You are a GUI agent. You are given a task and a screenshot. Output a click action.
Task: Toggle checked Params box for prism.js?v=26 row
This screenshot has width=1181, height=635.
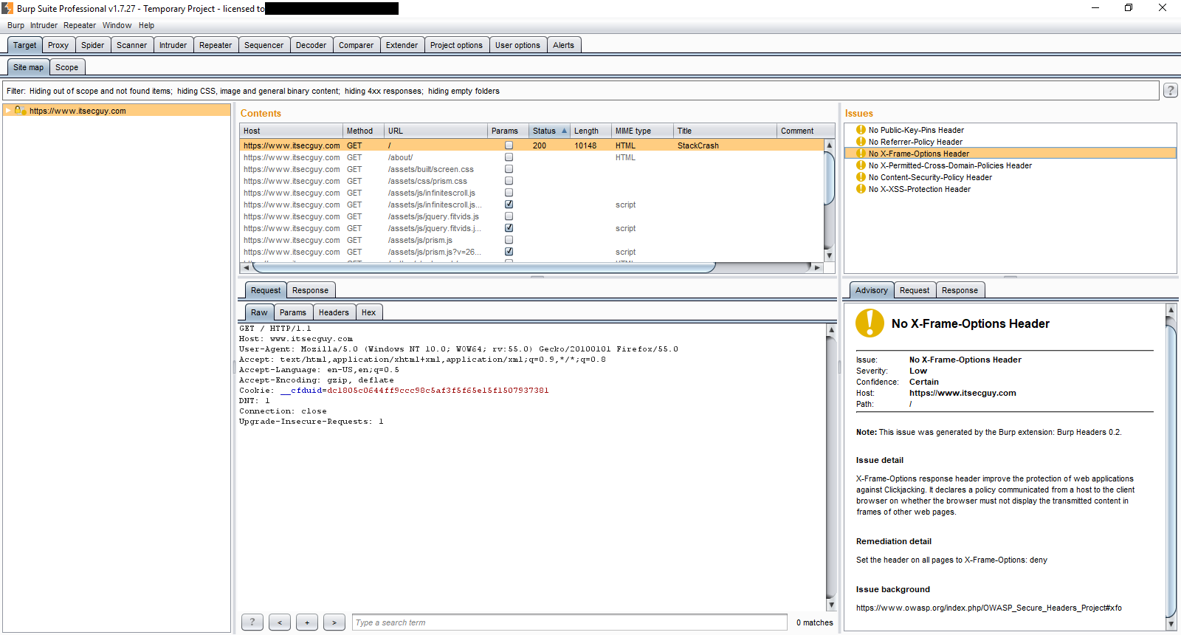click(509, 252)
